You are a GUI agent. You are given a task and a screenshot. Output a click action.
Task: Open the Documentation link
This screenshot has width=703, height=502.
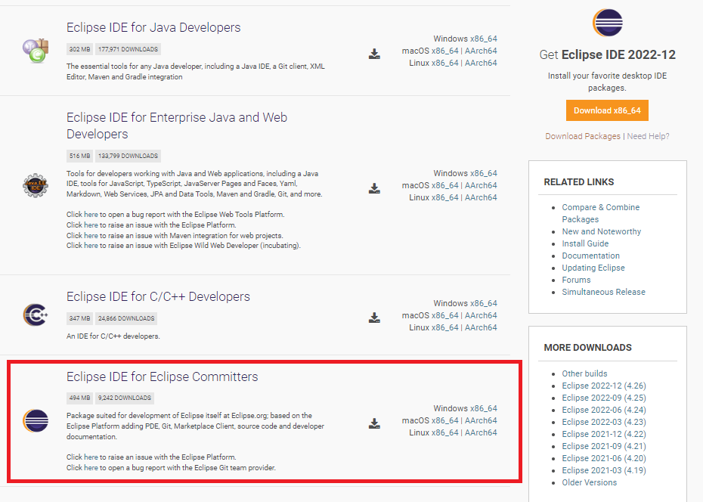click(x=591, y=256)
